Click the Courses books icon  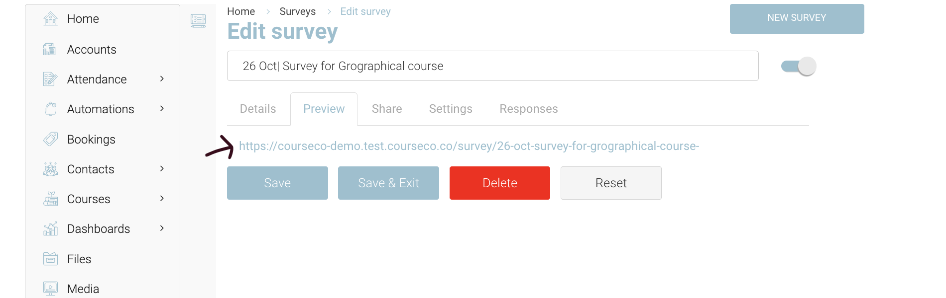(50, 199)
